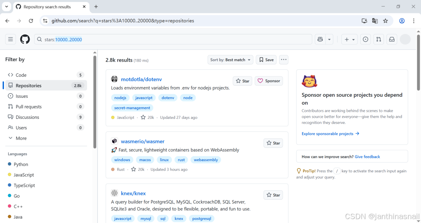421x223 pixels.
Task: Select the Discussions filter
Action: pyautogui.click(x=46, y=117)
